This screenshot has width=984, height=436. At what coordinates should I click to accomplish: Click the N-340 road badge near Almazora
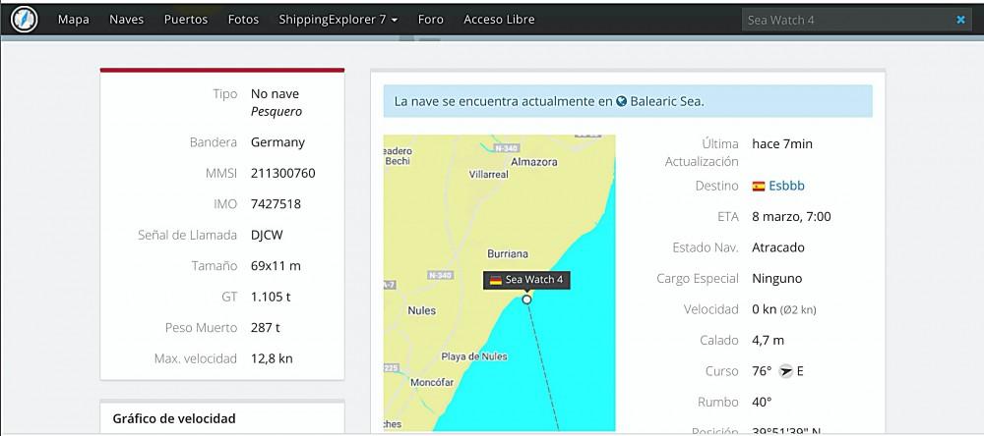506,148
